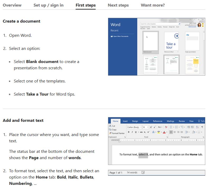The width and height of the screenshot is (210, 193).
Task: Click Tell me lightbulb icon
Action: [199, 121]
